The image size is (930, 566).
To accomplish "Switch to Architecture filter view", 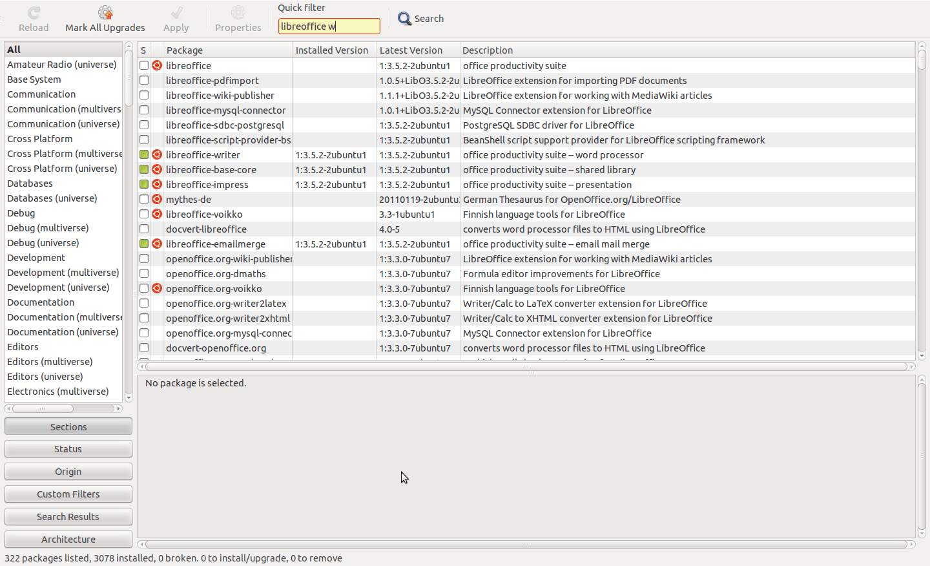I will click(68, 539).
